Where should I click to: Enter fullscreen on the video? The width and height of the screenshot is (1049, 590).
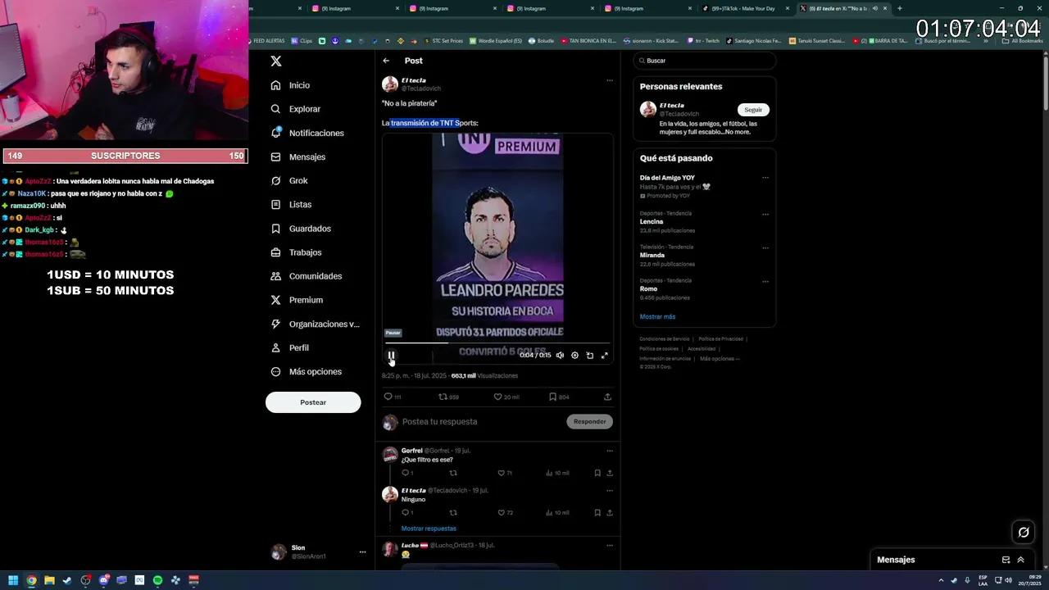pos(605,356)
